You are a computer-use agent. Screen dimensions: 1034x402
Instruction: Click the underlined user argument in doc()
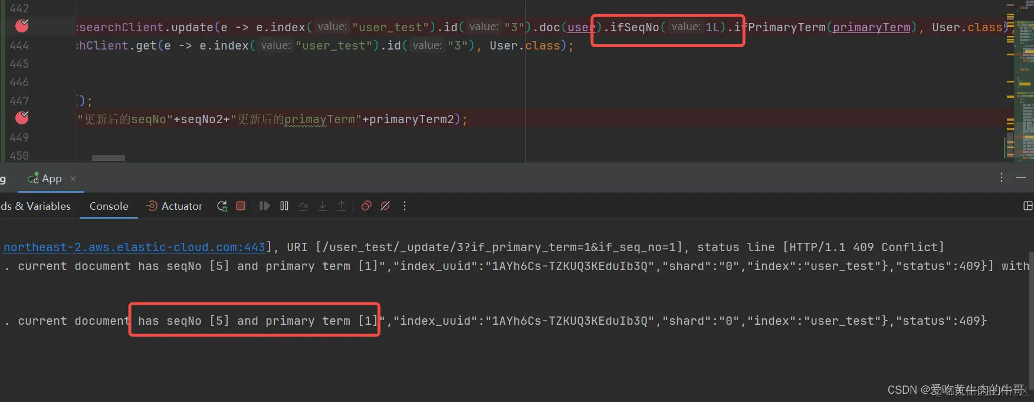click(582, 27)
